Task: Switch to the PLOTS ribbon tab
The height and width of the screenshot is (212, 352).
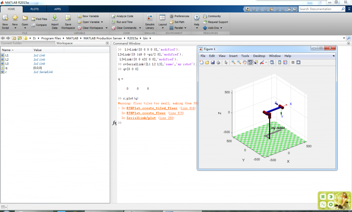Action: (34, 9)
